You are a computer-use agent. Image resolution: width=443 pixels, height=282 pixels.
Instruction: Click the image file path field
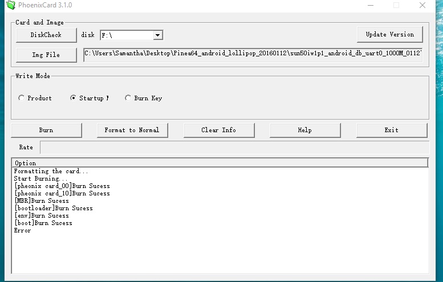(x=253, y=55)
